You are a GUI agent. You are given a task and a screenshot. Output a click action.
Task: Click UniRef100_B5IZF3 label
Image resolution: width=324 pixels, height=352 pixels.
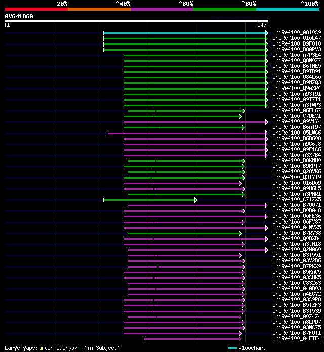click(x=297, y=305)
